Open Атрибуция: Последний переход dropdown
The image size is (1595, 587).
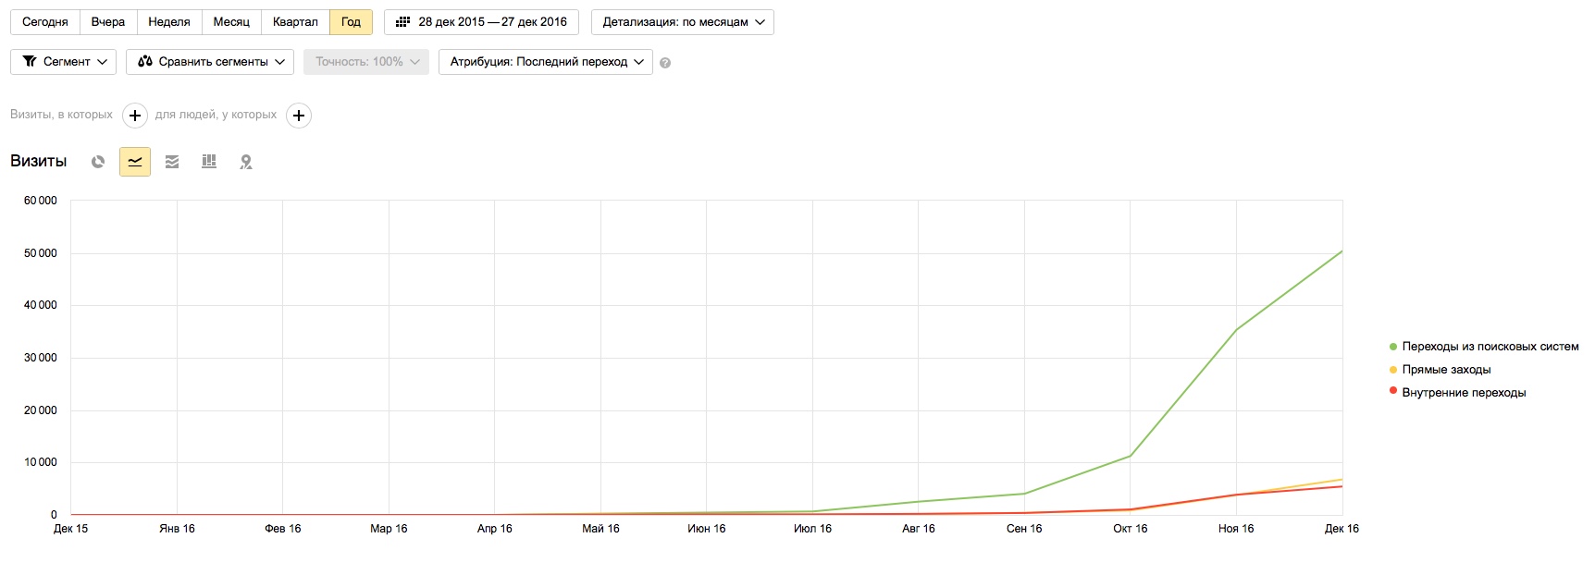pyautogui.click(x=546, y=62)
